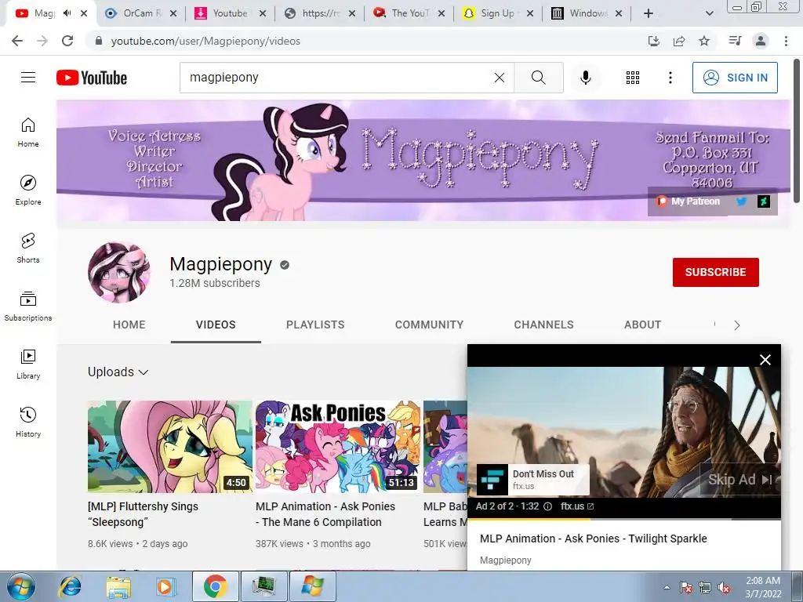Open title 'MLP Animation - Ask Ponies - Twilight Sparkle'
Image resolution: width=803 pixels, height=602 pixels.
point(593,539)
